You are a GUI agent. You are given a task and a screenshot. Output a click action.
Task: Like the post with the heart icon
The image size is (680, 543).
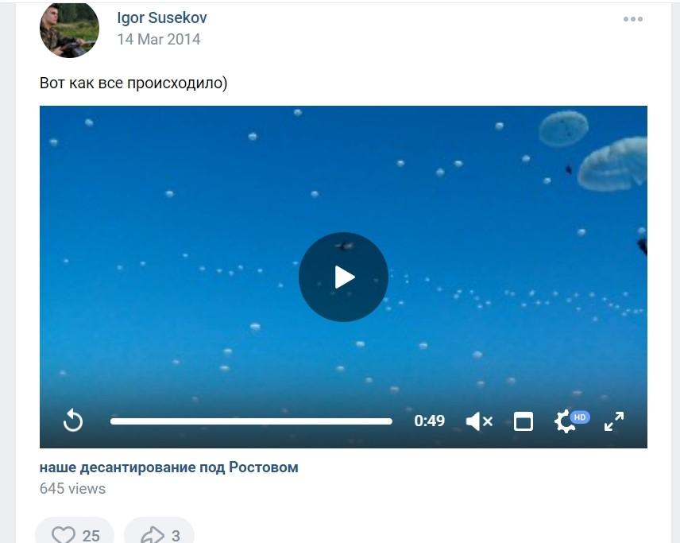64,535
